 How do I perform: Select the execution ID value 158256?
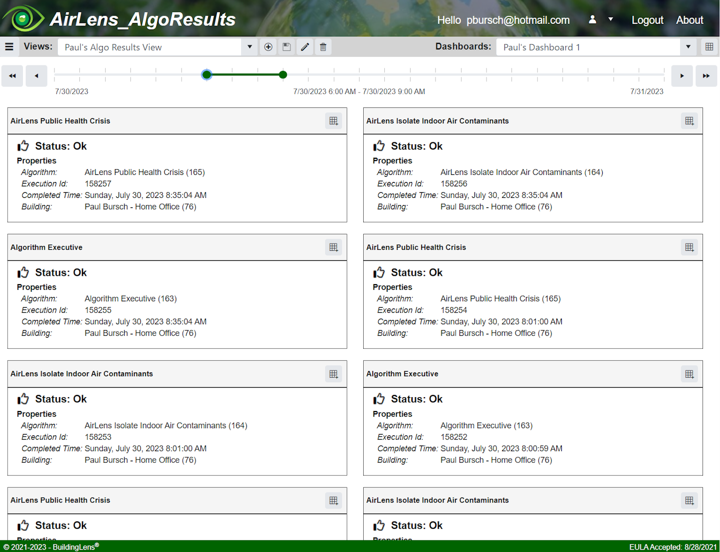[x=454, y=184]
